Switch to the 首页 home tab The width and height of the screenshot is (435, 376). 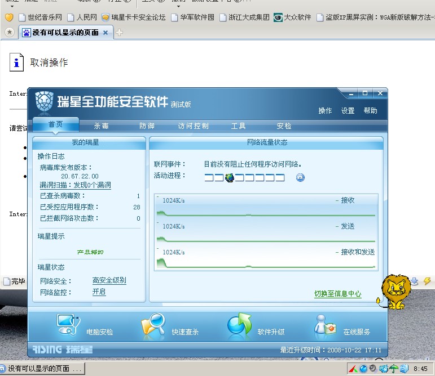(x=55, y=124)
